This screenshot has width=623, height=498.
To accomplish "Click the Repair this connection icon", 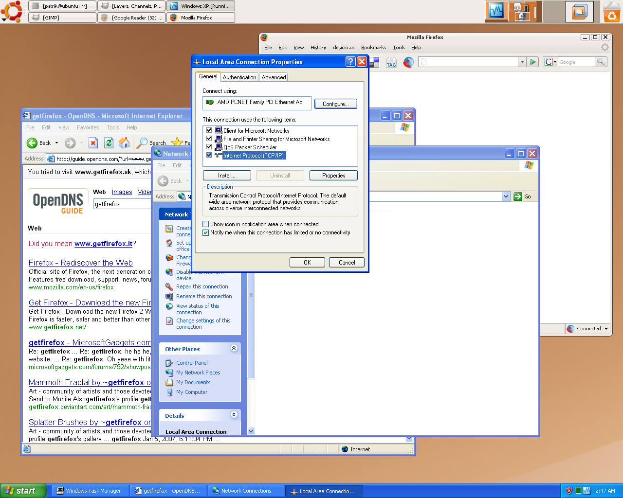I will pyautogui.click(x=169, y=287).
